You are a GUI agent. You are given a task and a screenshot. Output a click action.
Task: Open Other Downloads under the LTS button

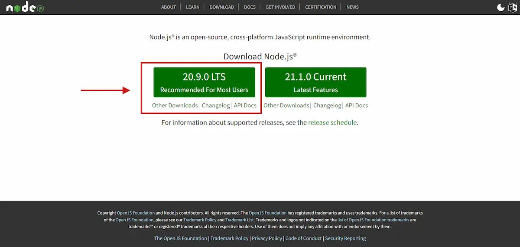(x=175, y=105)
